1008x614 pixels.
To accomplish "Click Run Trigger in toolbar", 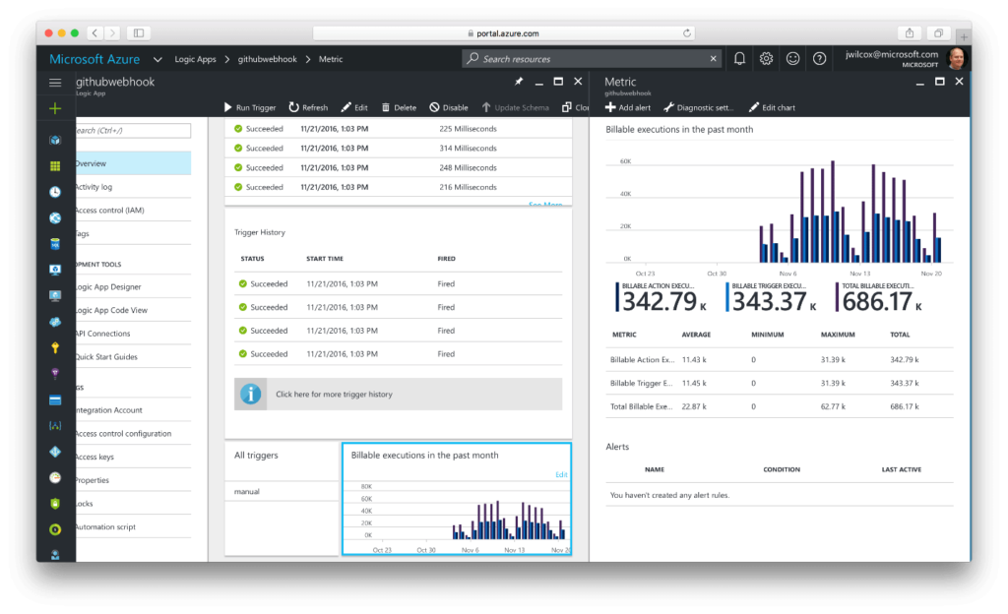I will pyautogui.click(x=250, y=108).
